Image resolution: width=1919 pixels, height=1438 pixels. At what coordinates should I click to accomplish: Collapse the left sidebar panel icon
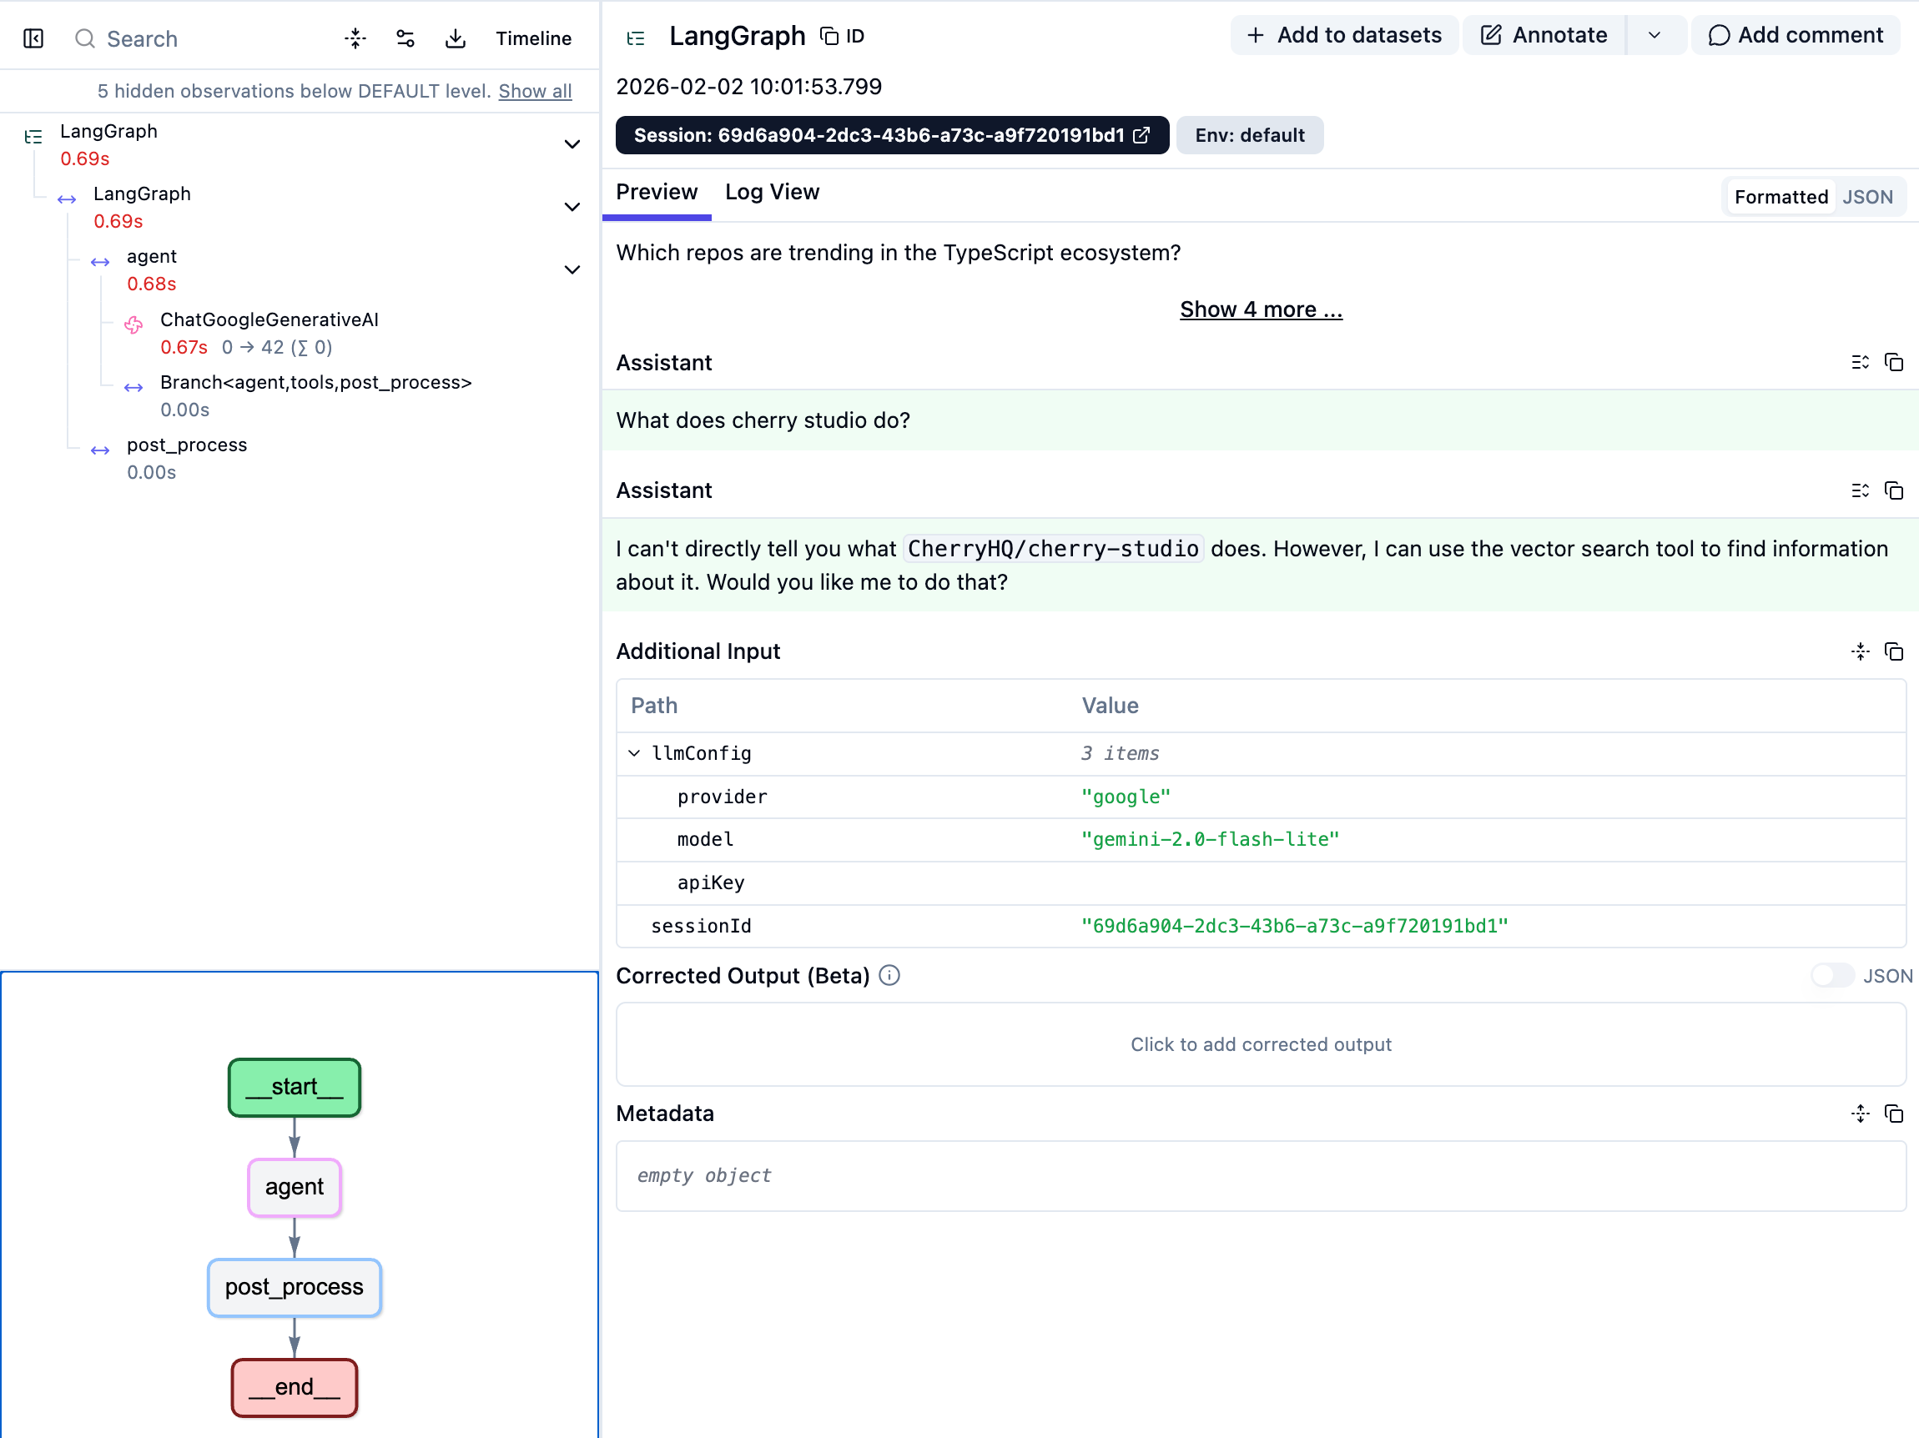[33, 38]
